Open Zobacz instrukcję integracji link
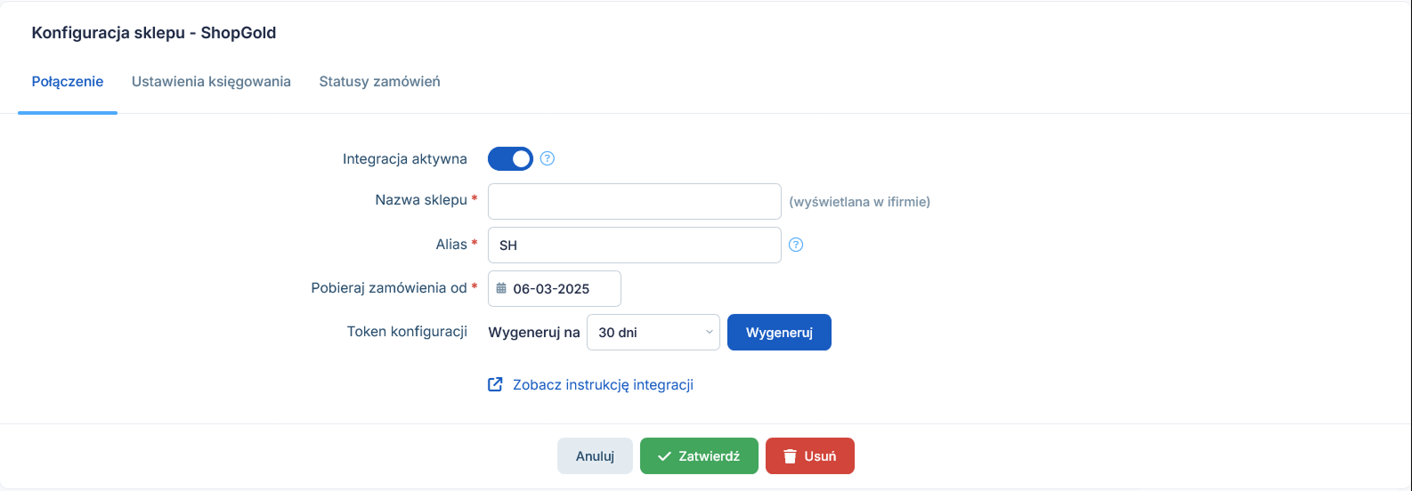 click(x=603, y=385)
